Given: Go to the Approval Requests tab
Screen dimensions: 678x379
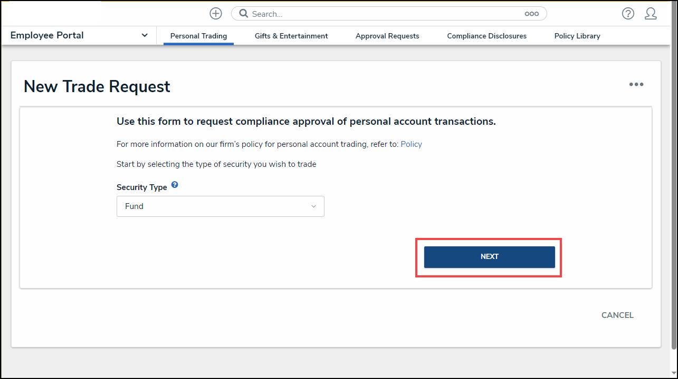Looking at the screenshot, I should (387, 36).
